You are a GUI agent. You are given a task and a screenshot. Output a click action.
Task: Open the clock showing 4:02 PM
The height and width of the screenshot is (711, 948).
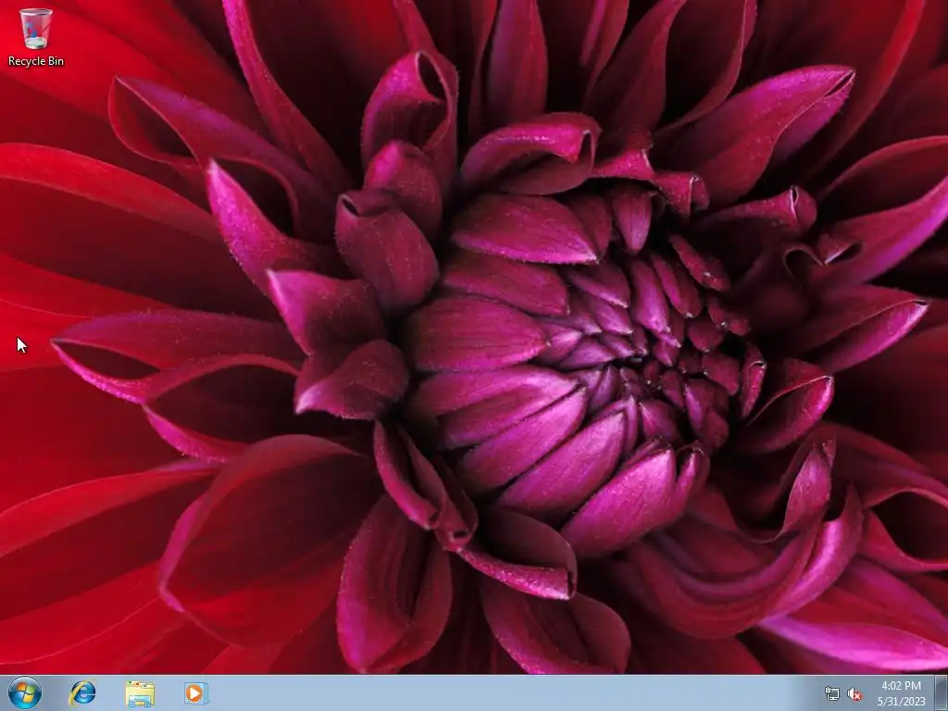point(901,693)
